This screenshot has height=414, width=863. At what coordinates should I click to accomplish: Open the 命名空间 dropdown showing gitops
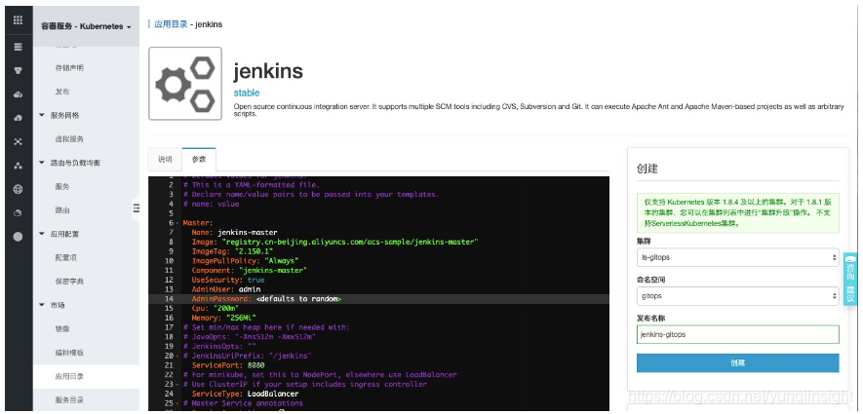point(737,296)
